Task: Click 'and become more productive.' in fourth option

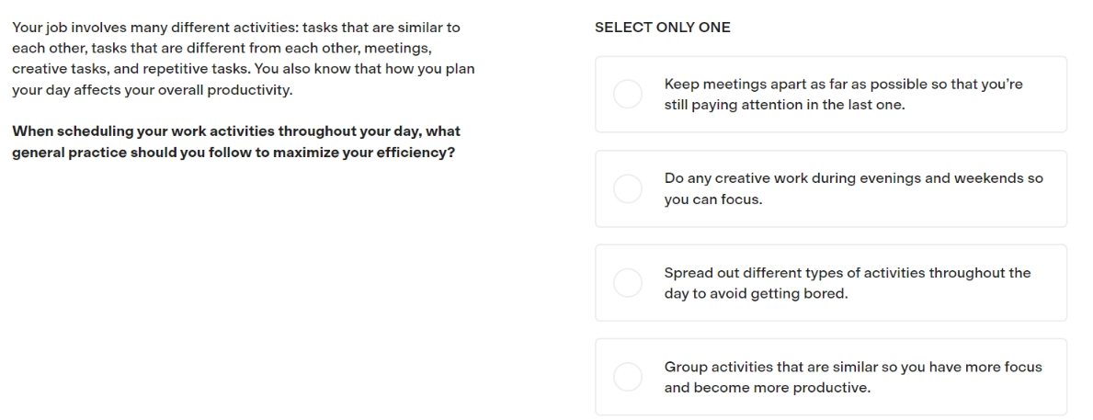Action: [x=768, y=388]
